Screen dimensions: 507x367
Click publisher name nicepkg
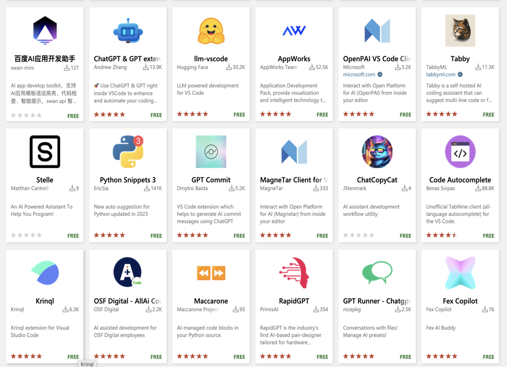tap(352, 309)
